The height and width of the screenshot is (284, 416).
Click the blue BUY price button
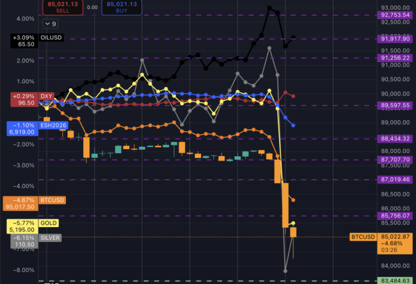click(x=122, y=7)
